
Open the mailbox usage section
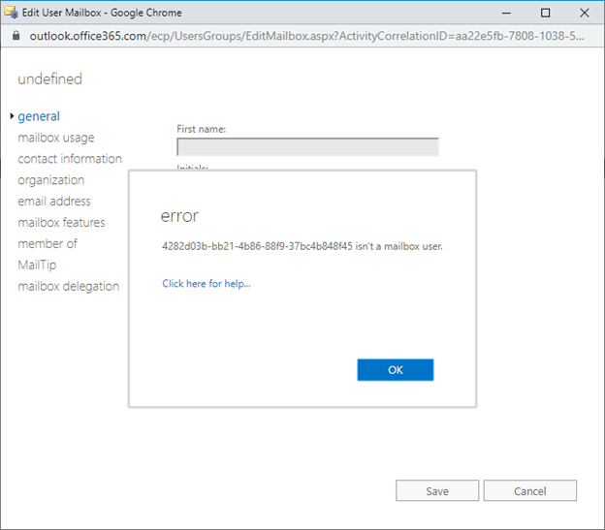click(x=56, y=138)
